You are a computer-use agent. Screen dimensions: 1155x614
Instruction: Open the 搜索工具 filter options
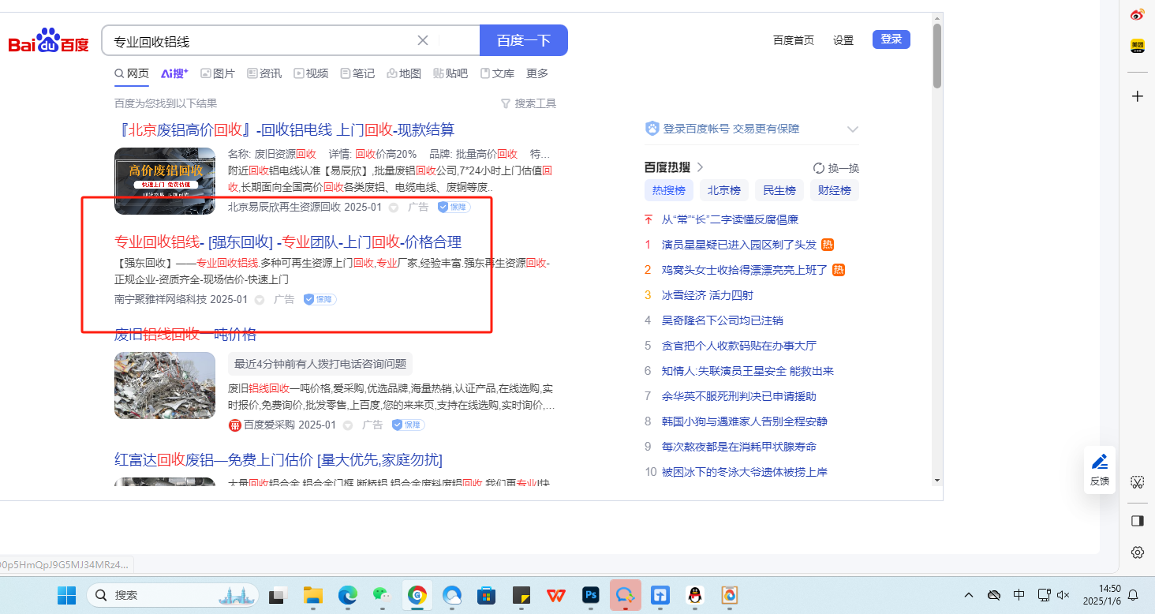click(529, 103)
